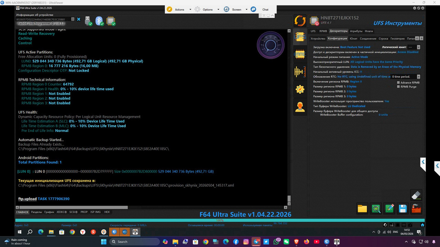Open WhatsApp from the local taskbar
This screenshot has height=247, width=440.
point(277,242)
